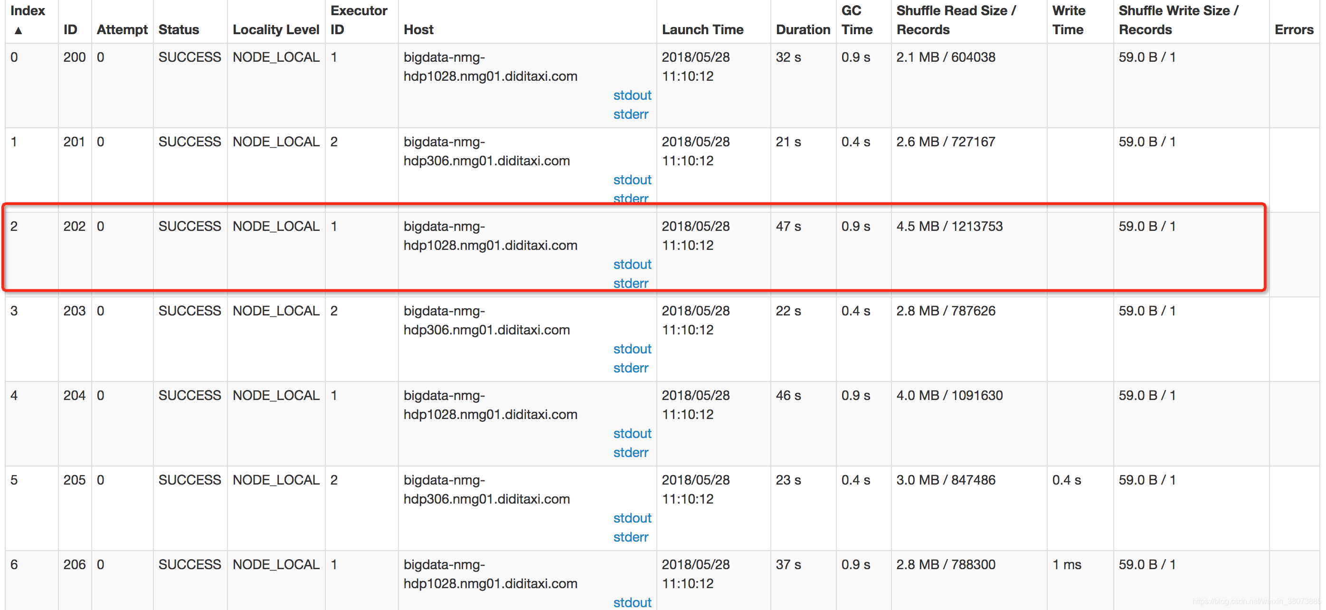Open stdout log for task 201

pos(632,180)
